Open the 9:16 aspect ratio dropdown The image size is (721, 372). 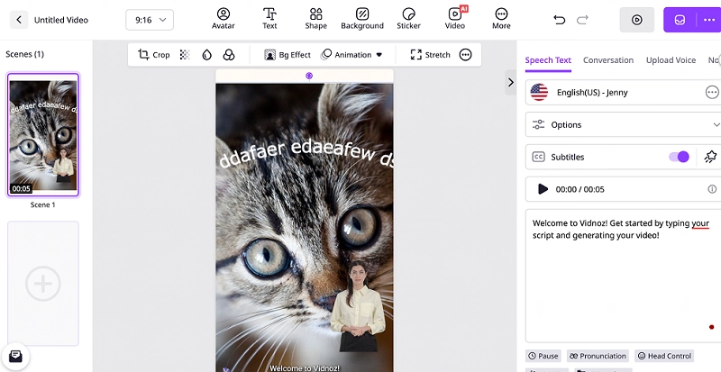click(x=150, y=20)
